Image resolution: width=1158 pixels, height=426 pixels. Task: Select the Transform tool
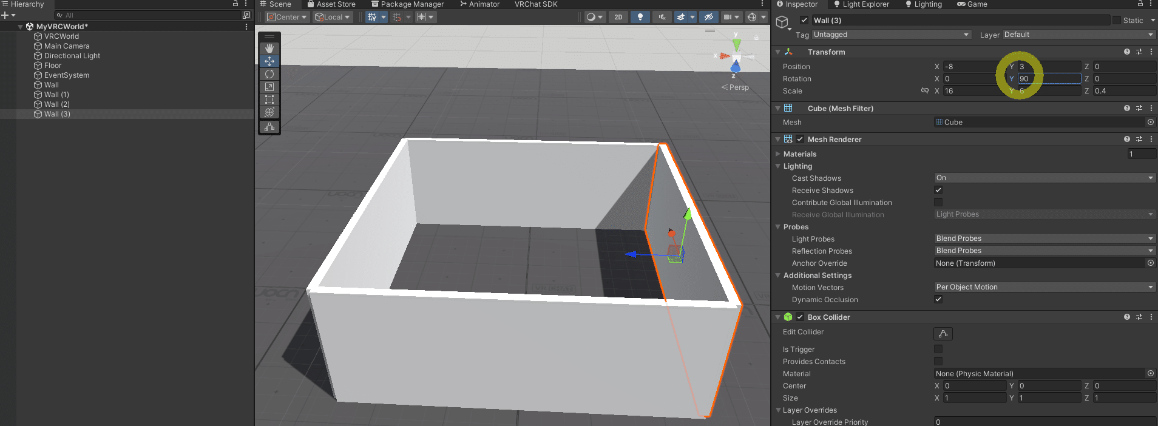point(269,112)
